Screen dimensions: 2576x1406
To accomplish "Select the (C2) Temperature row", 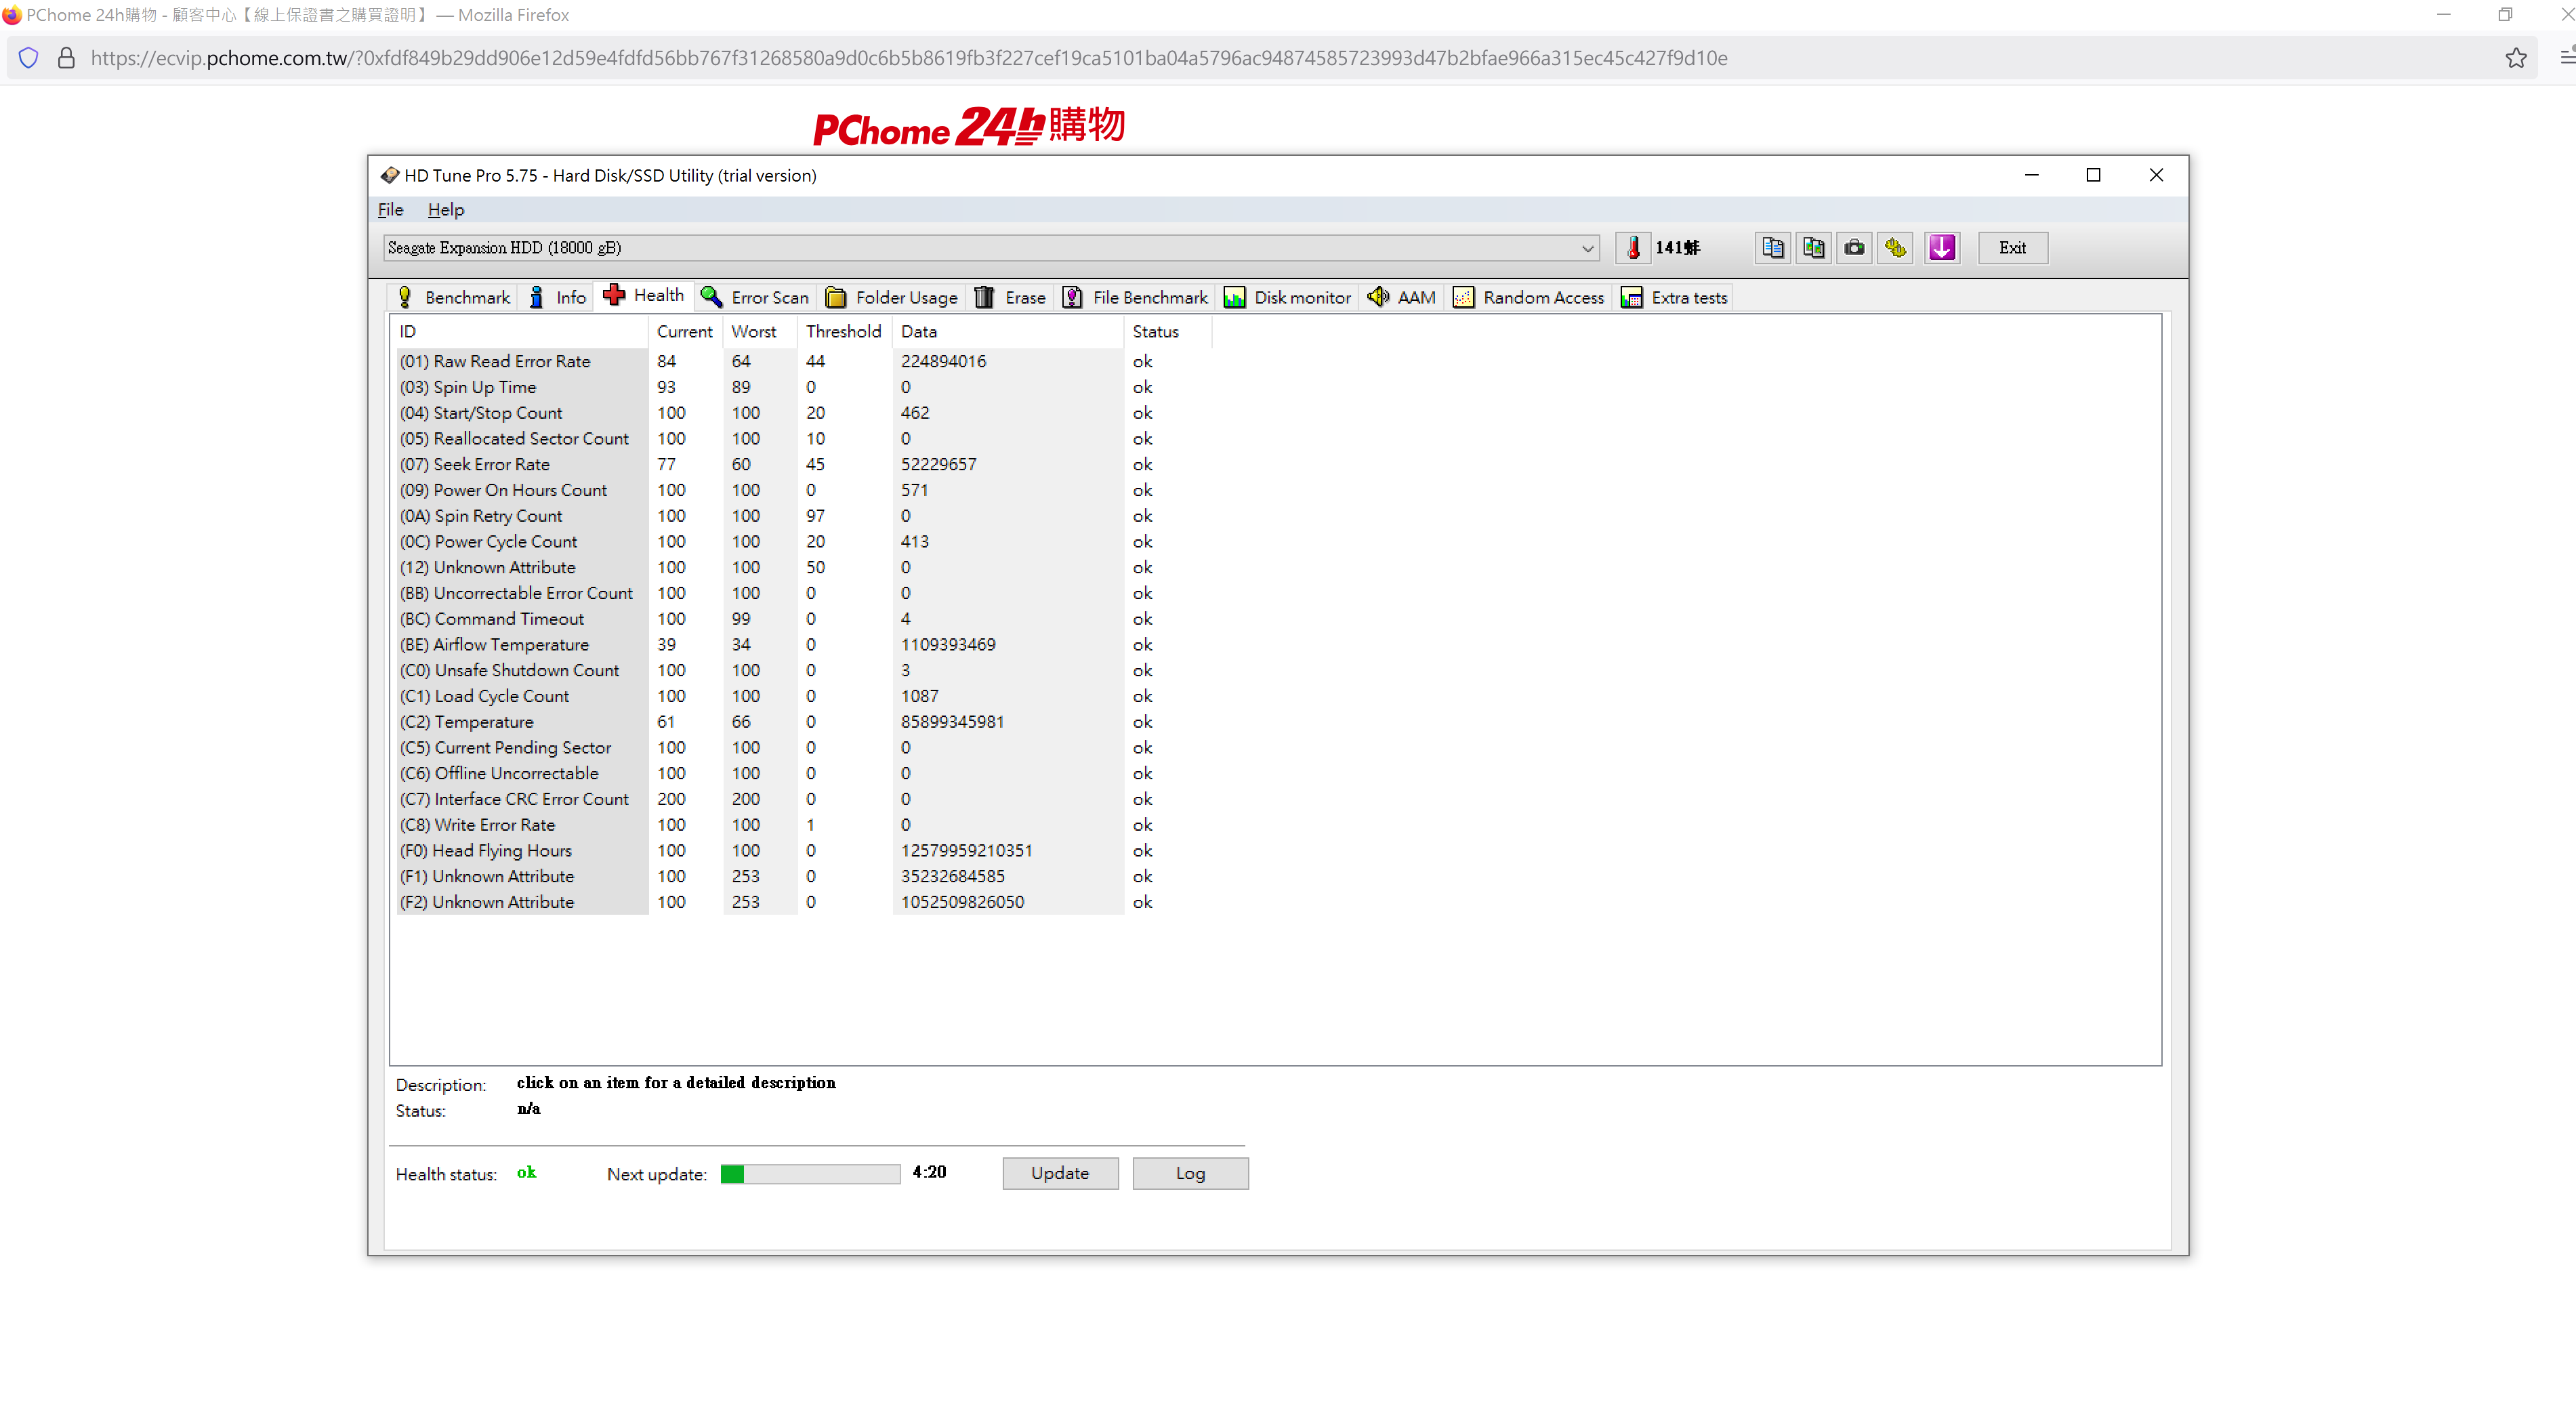I will pos(805,722).
